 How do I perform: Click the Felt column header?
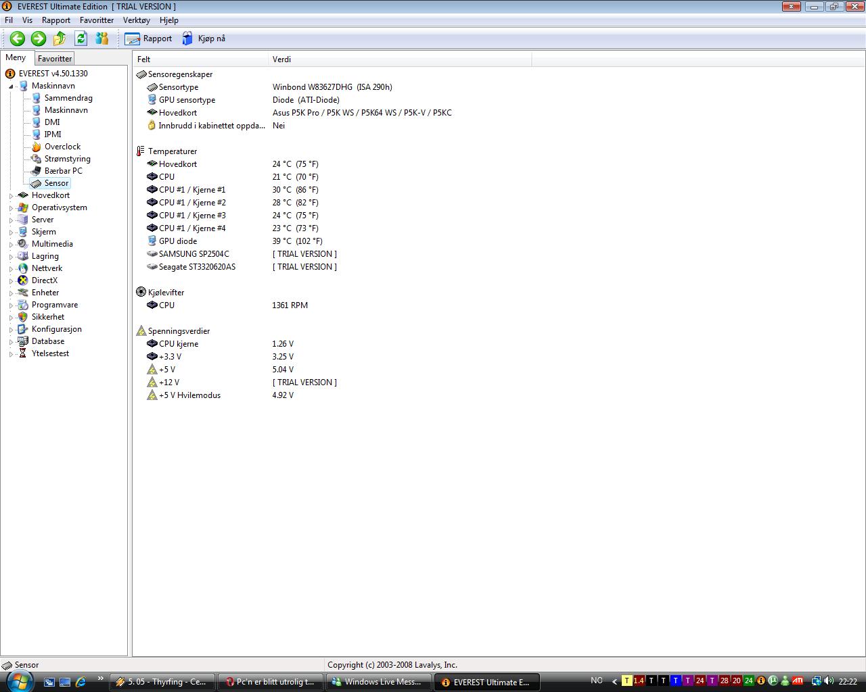pyautogui.click(x=200, y=59)
